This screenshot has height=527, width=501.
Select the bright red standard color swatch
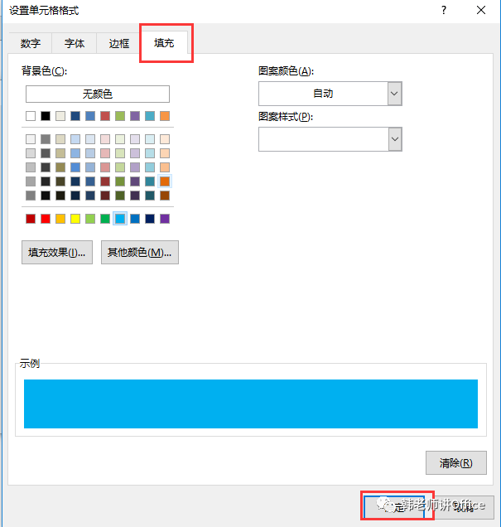point(46,219)
